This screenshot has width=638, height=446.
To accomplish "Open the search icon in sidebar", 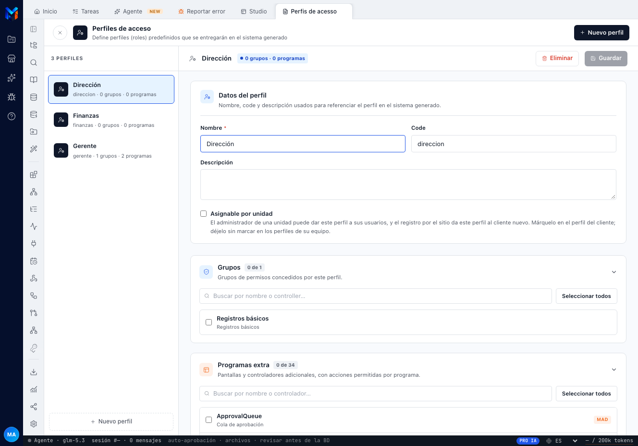I will 34,62.
